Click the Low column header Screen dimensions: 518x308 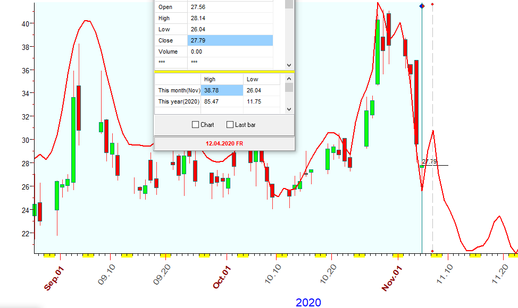click(x=262, y=79)
